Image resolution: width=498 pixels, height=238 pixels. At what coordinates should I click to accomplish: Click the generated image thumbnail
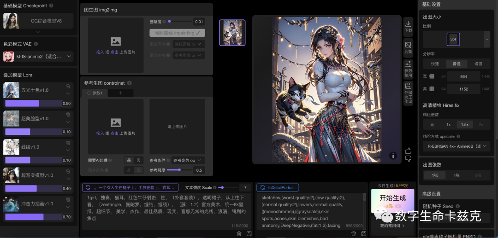coord(232,33)
